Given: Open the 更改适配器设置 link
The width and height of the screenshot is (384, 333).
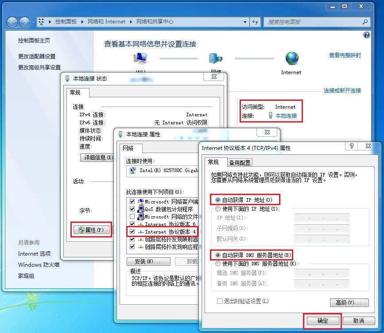Looking at the screenshot, I should click(37, 57).
